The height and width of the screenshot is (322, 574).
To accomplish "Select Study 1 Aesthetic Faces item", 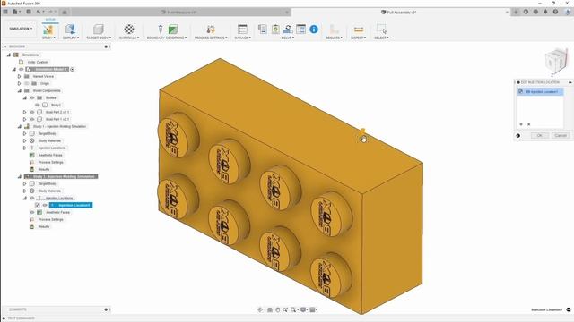I will pyautogui.click(x=50, y=155).
